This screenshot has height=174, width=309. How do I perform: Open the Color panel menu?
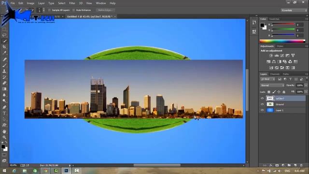click(x=307, y=19)
